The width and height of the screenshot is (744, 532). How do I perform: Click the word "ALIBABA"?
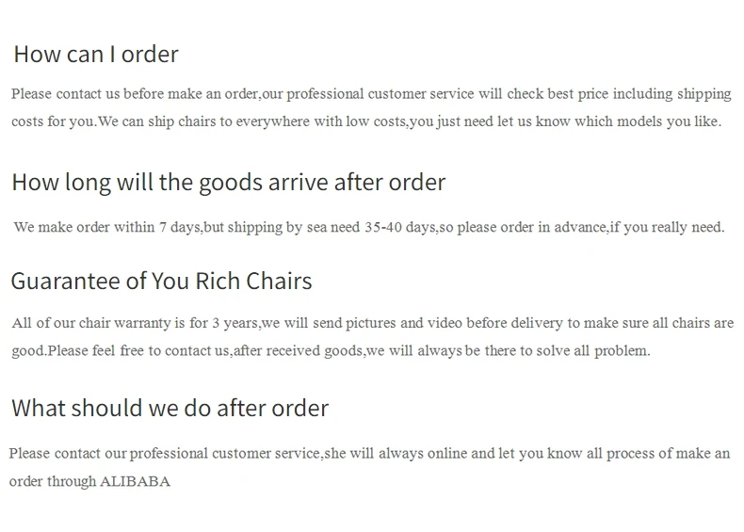click(136, 481)
